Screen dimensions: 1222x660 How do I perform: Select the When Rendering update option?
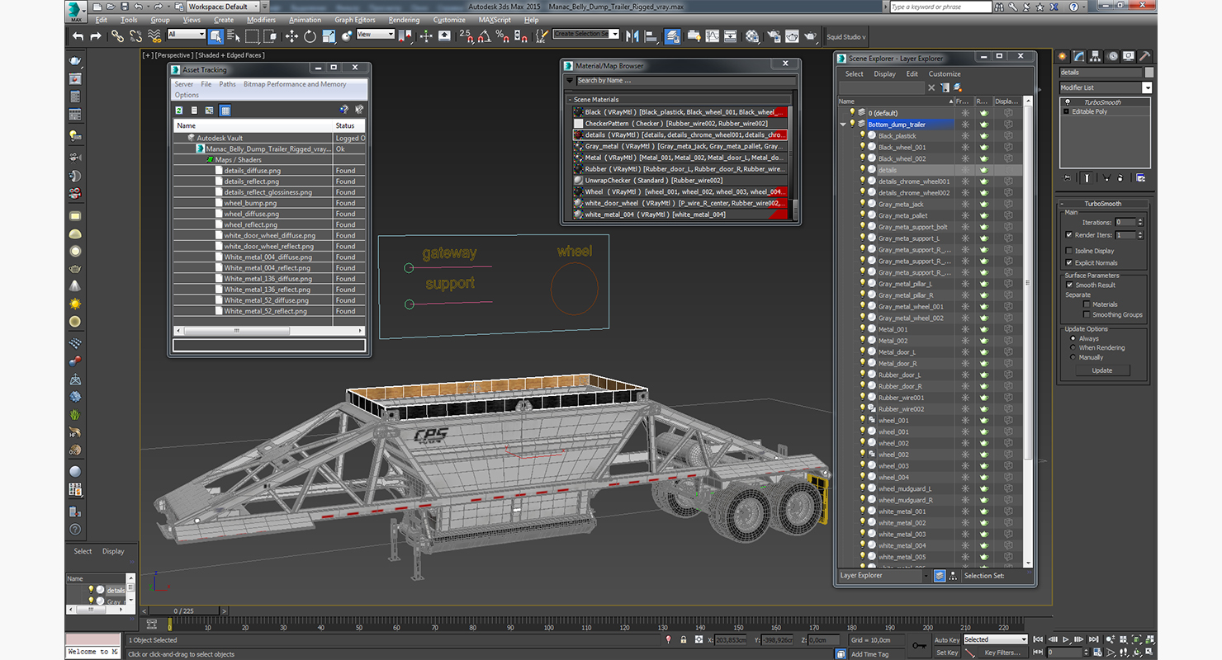pos(1073,347)
